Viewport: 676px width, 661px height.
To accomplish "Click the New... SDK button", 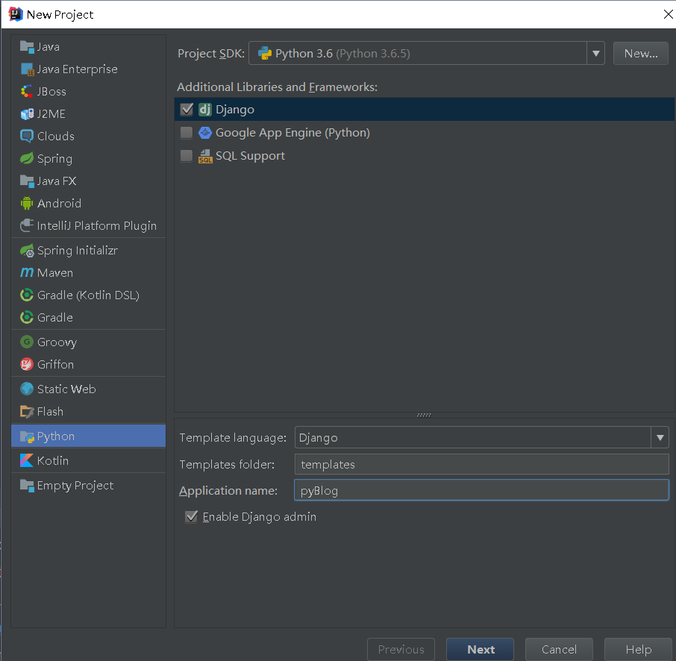I will (x=641, y=54).
